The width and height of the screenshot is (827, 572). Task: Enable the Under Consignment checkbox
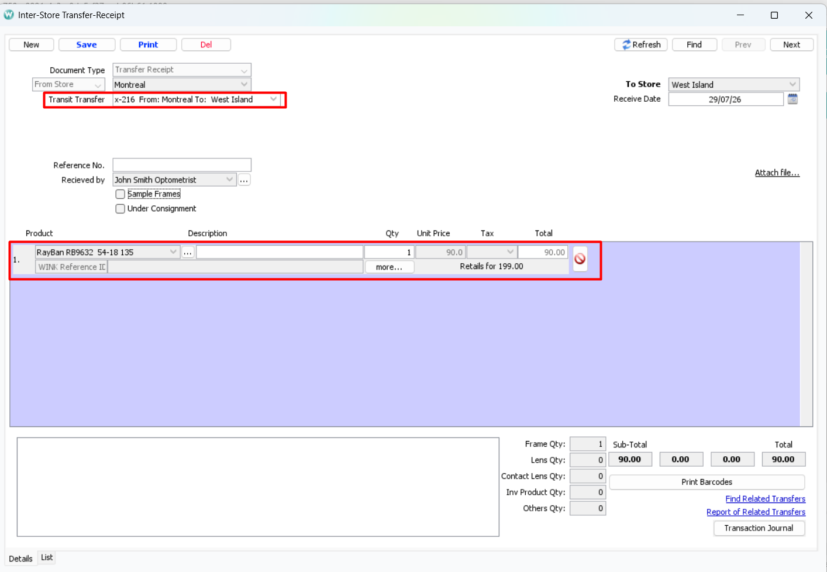pos(120,209)
